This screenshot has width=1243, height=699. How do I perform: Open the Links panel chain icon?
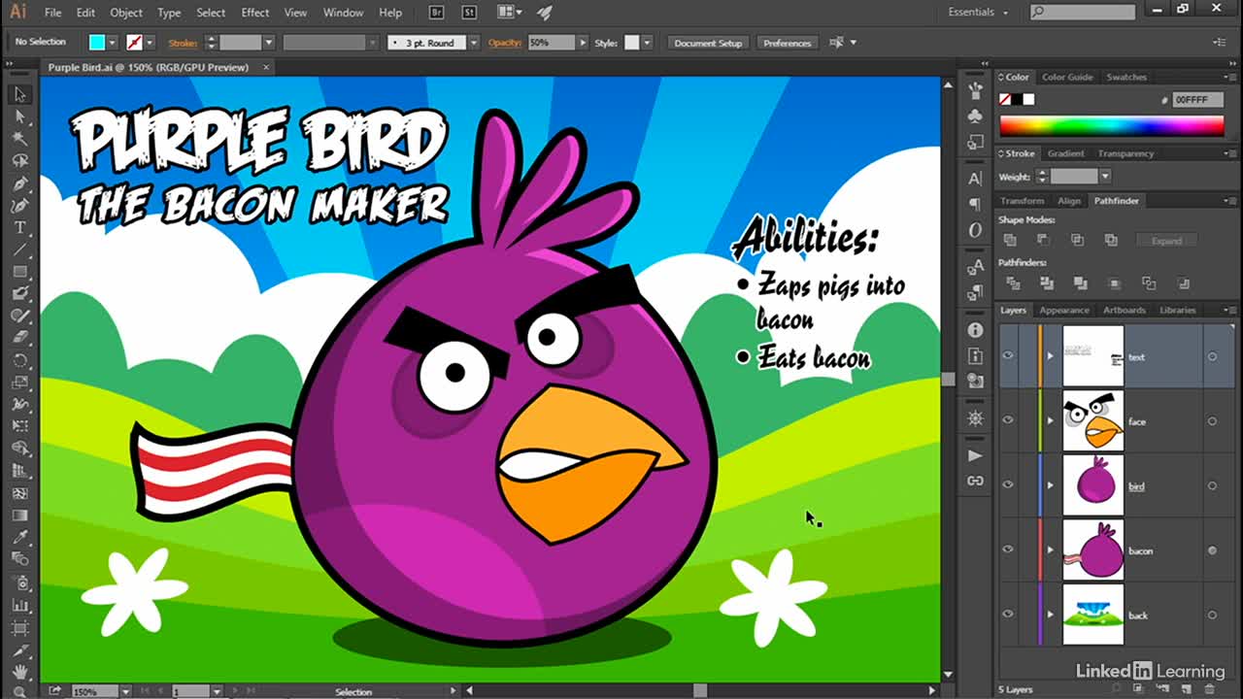point(975,482)
